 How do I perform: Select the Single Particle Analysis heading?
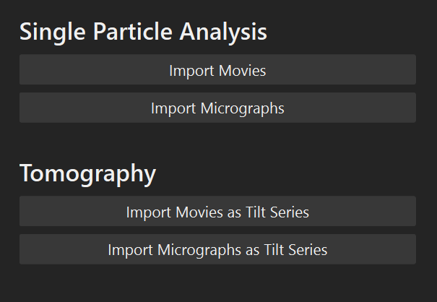[143, 33]
